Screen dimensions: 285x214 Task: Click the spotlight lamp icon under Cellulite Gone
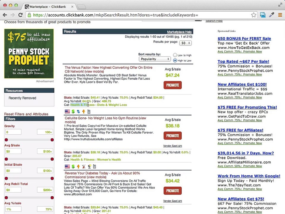[89, 166]
